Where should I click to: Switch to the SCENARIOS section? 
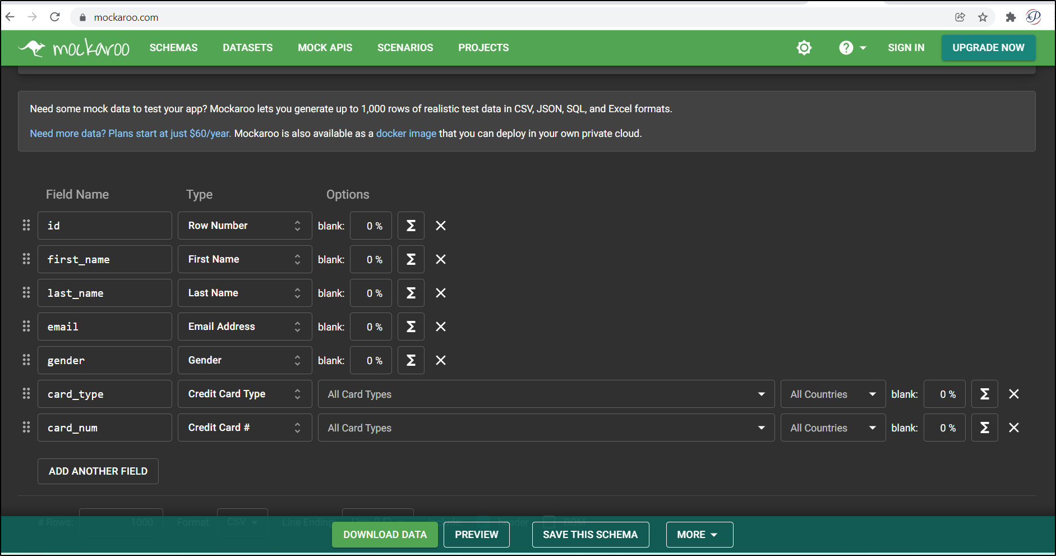[405, 48]
